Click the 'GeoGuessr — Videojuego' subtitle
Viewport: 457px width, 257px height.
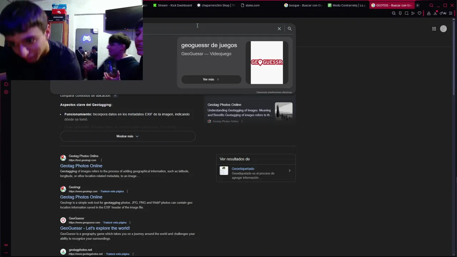coord(206,54)
